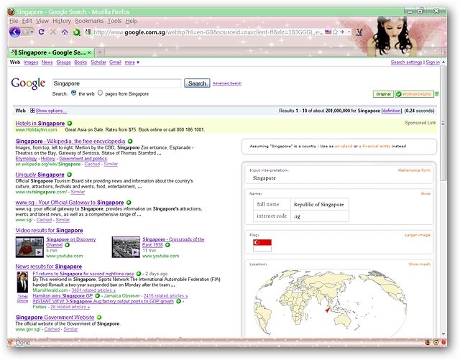Image resolution: width=460 pixels, height=360 pixels.
Task: Click the green circle beside the Wikipedia result
Action: tap(130, 141)
